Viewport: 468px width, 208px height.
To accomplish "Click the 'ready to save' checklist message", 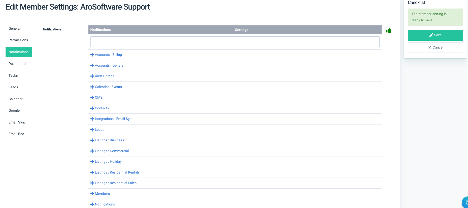I will coord(436,17).
